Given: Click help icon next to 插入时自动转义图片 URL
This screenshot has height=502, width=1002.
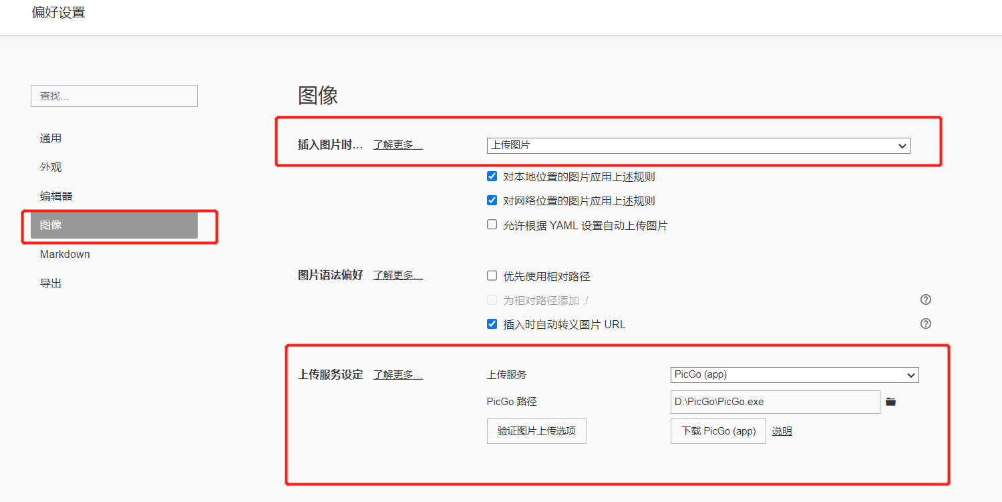Looking at the screenshot, I should point(926,324).
